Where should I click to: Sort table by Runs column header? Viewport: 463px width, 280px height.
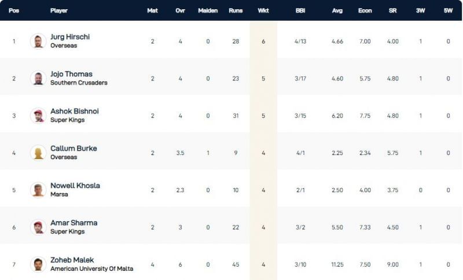pyautogui.click(x=236, y=11)
